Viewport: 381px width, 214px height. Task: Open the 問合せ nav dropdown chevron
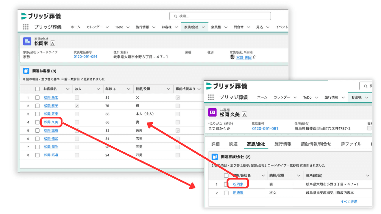click(249, 27)
